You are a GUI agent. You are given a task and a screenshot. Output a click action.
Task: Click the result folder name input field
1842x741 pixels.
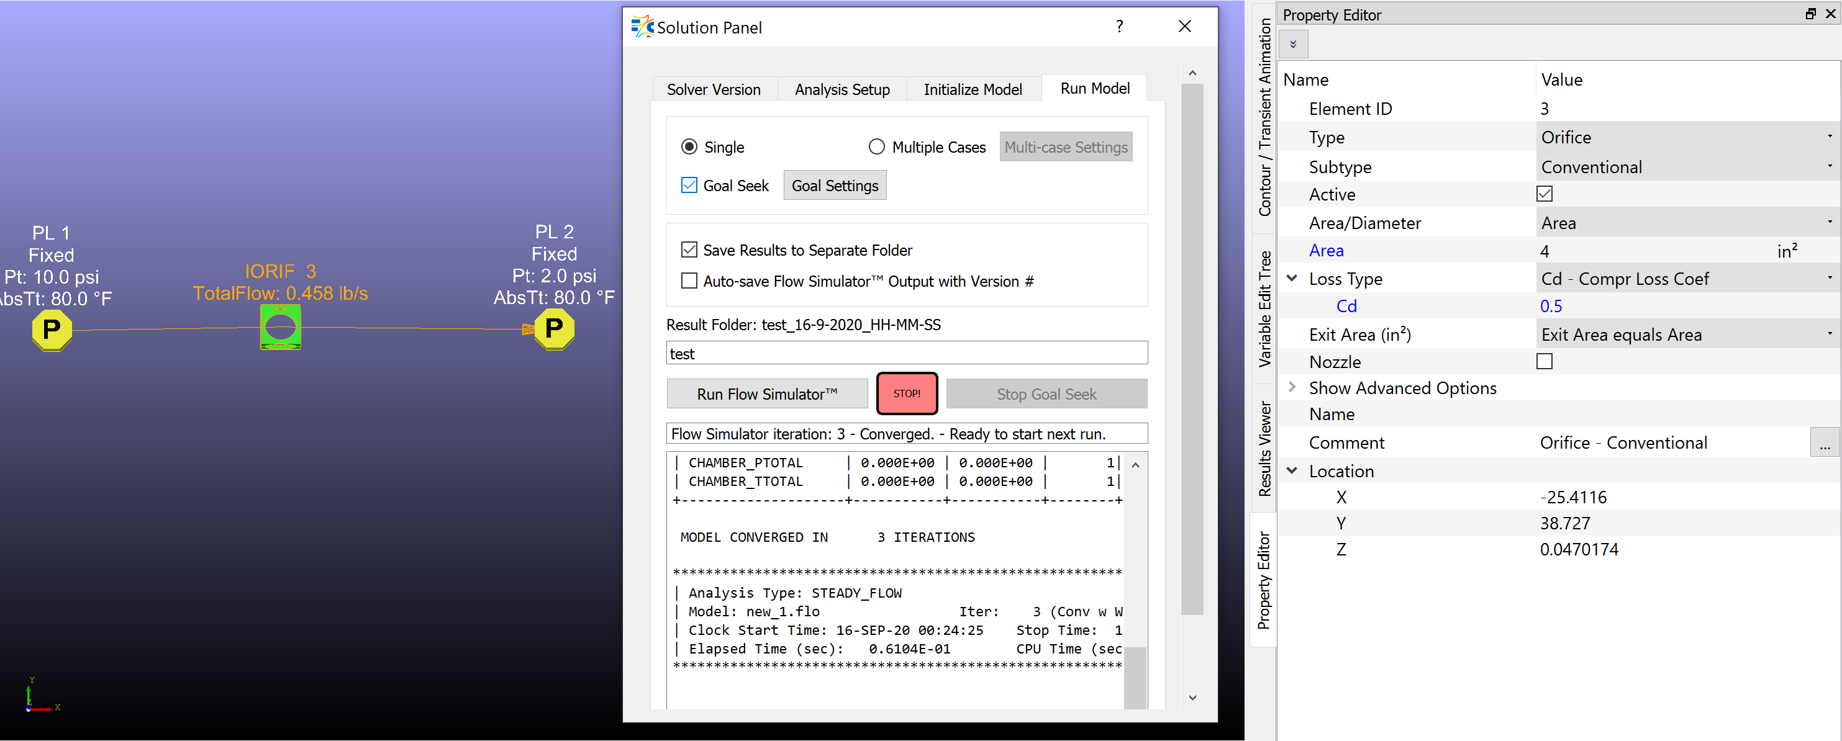click(906, 354)
